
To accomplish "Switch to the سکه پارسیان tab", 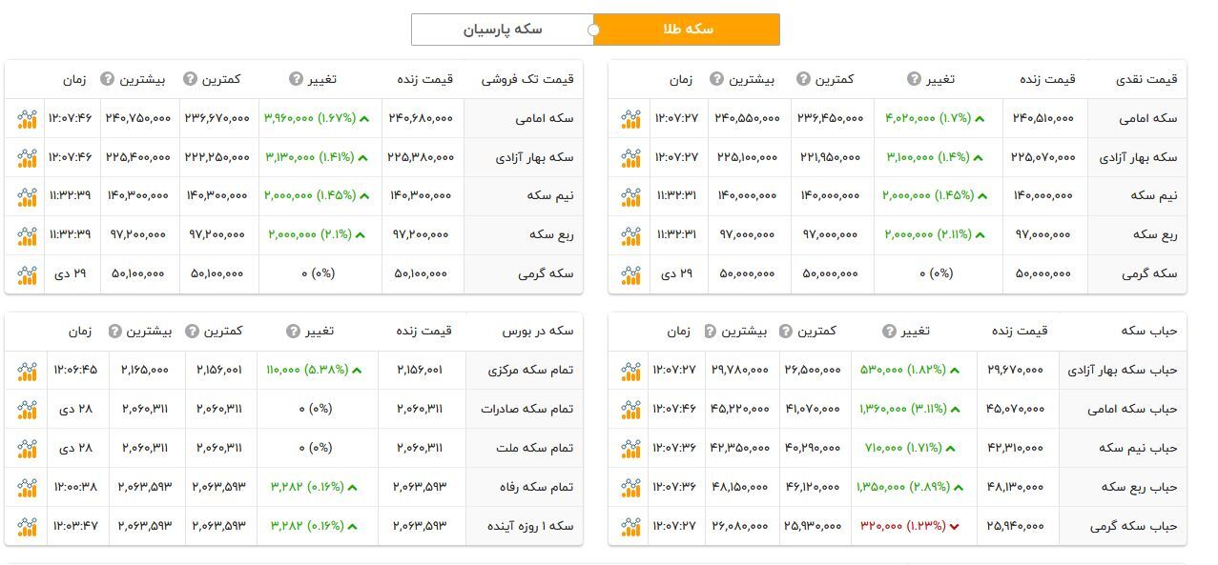I will (x=503, y=30).
